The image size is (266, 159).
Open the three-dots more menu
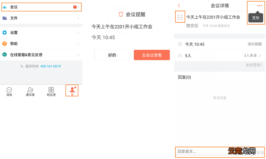pos(259,6)
